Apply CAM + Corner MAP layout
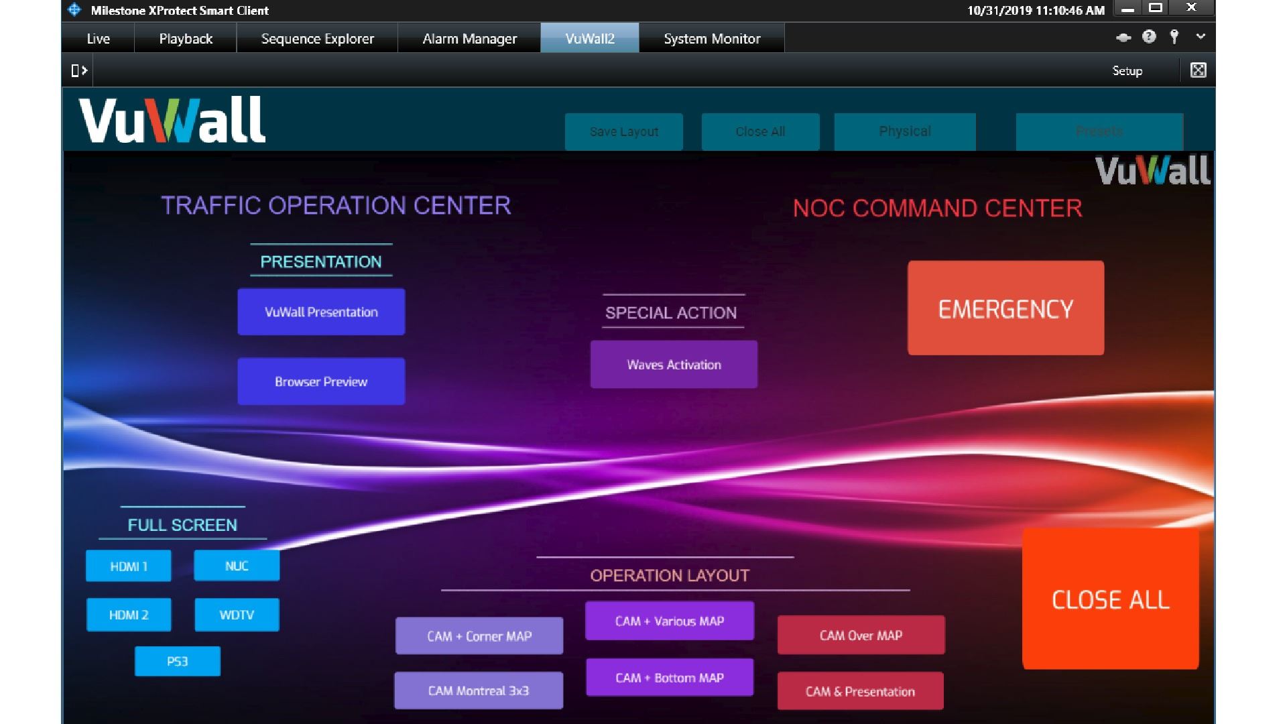This screenshot has height=724, width=1287. 479,636
